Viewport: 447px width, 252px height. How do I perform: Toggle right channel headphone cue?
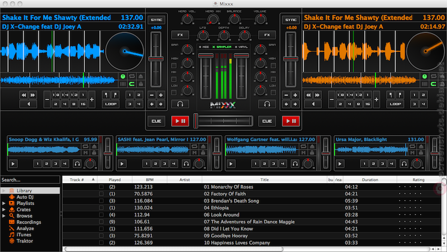tap(267, 104)
